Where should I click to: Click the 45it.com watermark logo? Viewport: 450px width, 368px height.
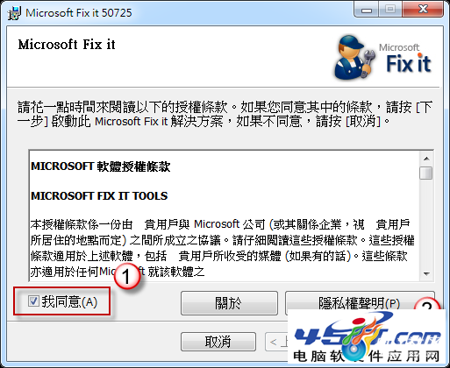368,338
